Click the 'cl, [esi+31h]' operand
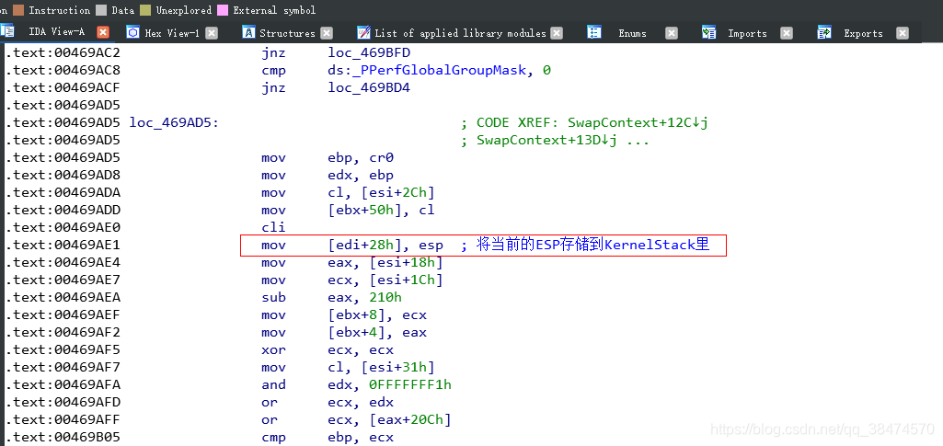The width and height of the screenshot is (943, 446). (x=381, y=367)
